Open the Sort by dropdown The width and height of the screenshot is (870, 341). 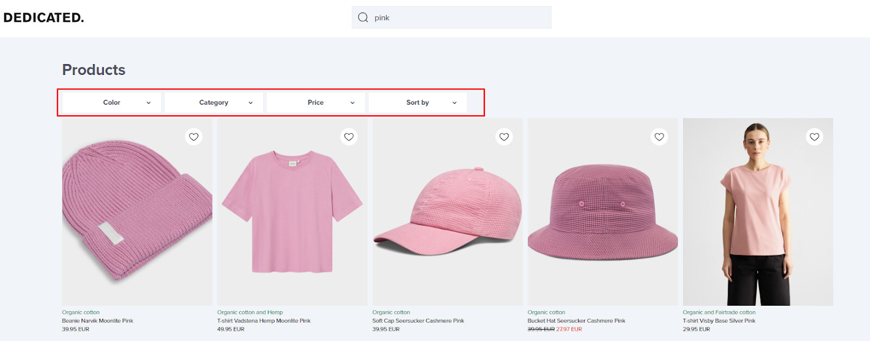pos(418,103)
